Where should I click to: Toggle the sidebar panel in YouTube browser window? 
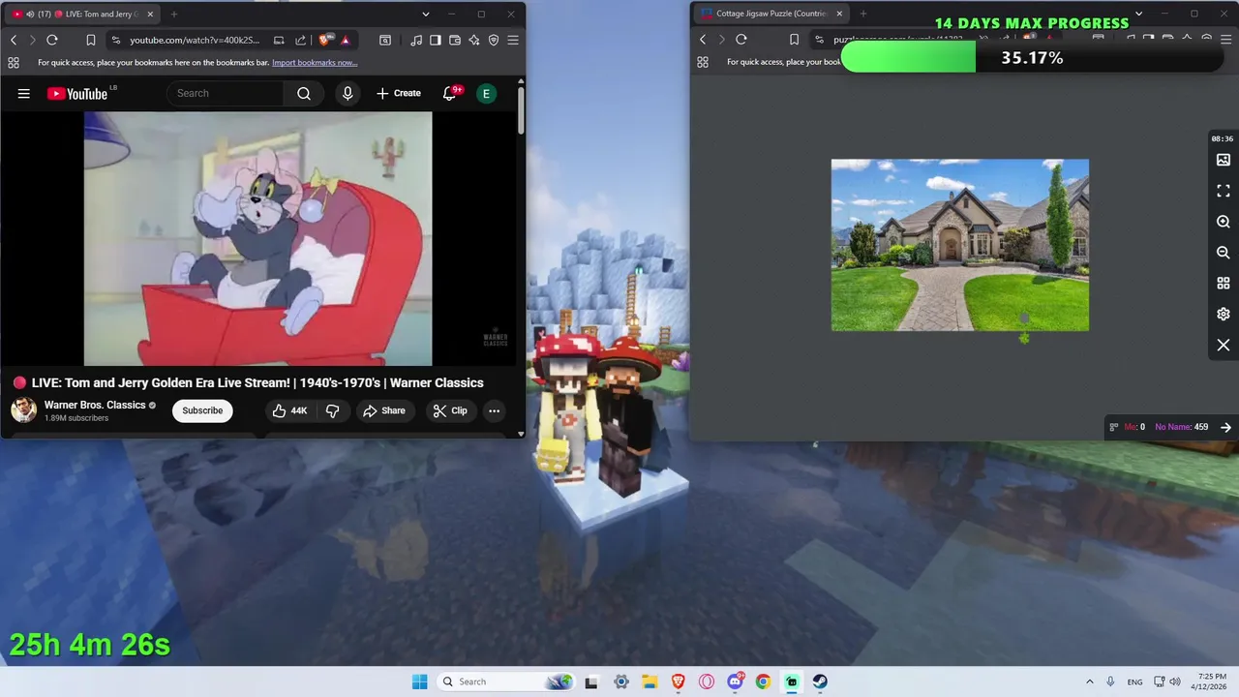point(436,40)
